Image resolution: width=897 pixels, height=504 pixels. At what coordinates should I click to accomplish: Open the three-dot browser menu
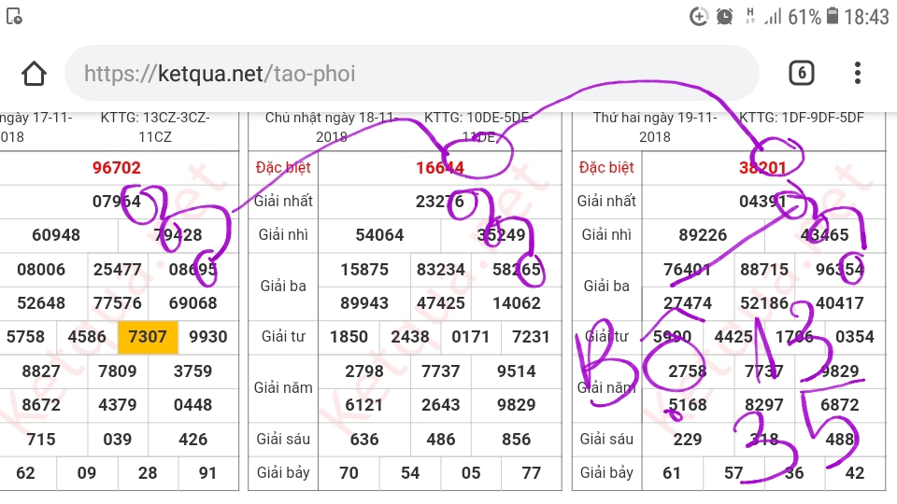857,73
